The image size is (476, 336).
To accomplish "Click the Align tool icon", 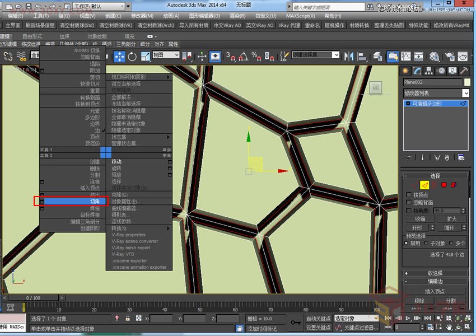I will coord(362,57).
